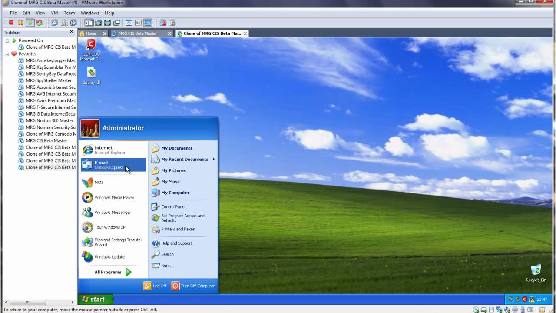This screenshot has width=556, height=313.
Task: Open Help and Support in the Start menu
Action: pos(172,243)
